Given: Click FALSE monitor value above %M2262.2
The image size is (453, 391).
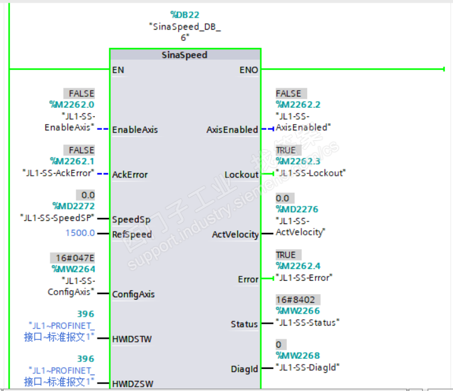Looking at the screenshot, I should click(x=291, y=93).
